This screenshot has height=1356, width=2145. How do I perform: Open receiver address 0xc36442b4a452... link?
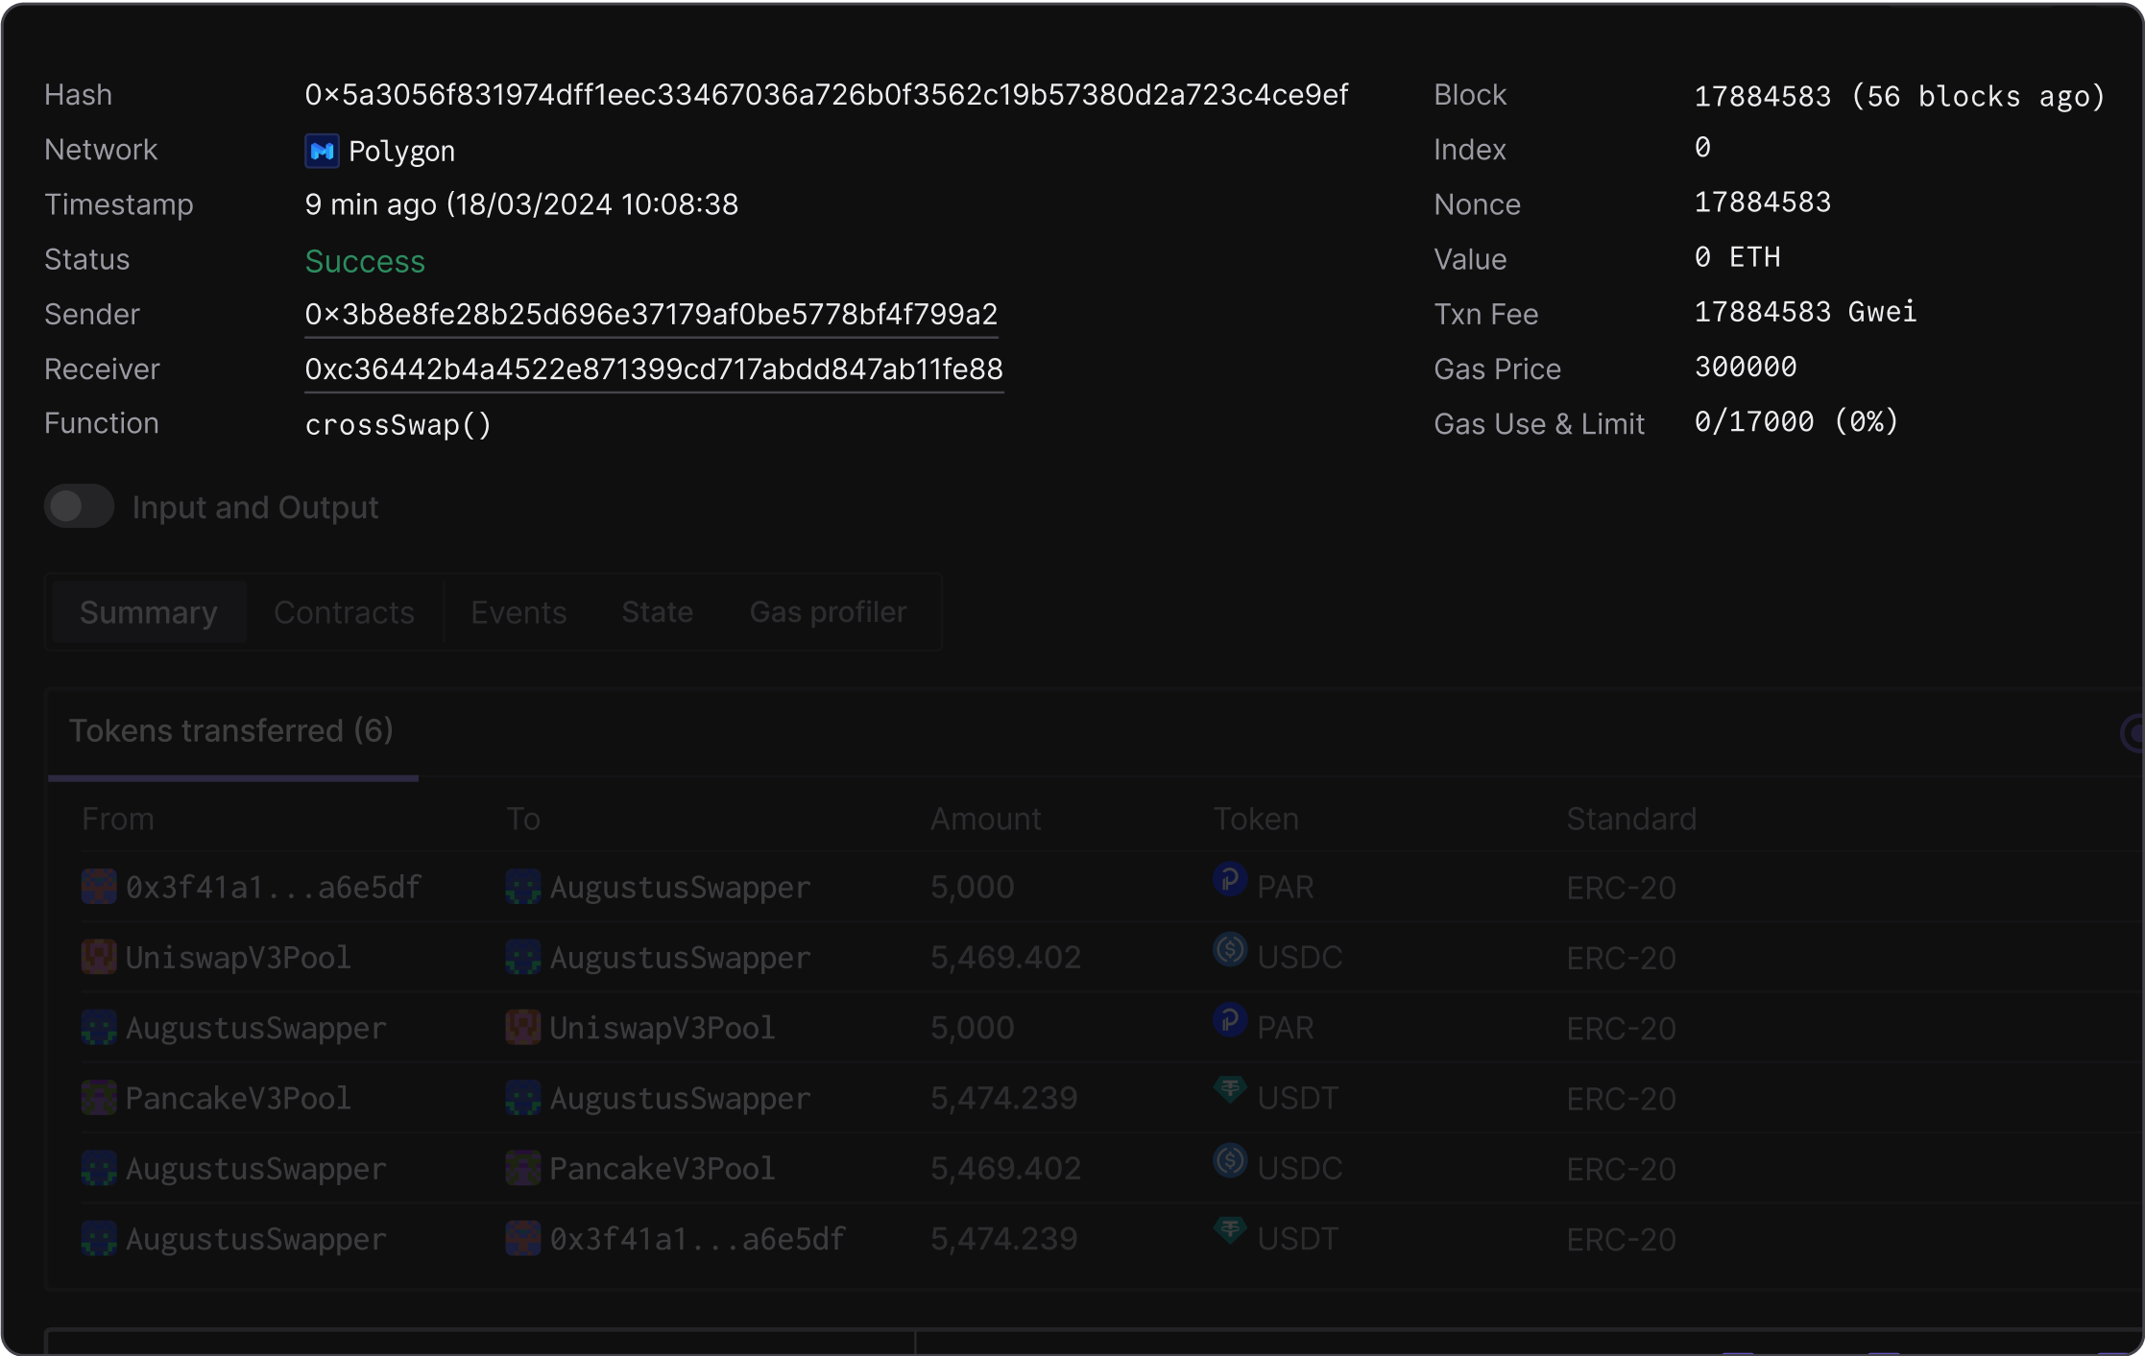point(654,369)
